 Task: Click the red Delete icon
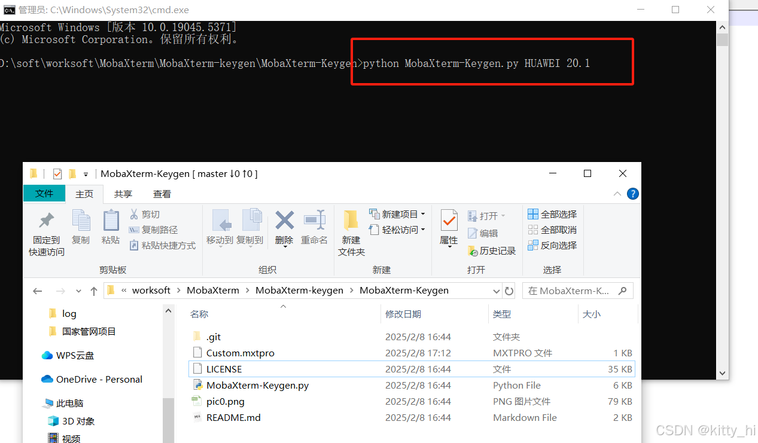click(284, 220)
